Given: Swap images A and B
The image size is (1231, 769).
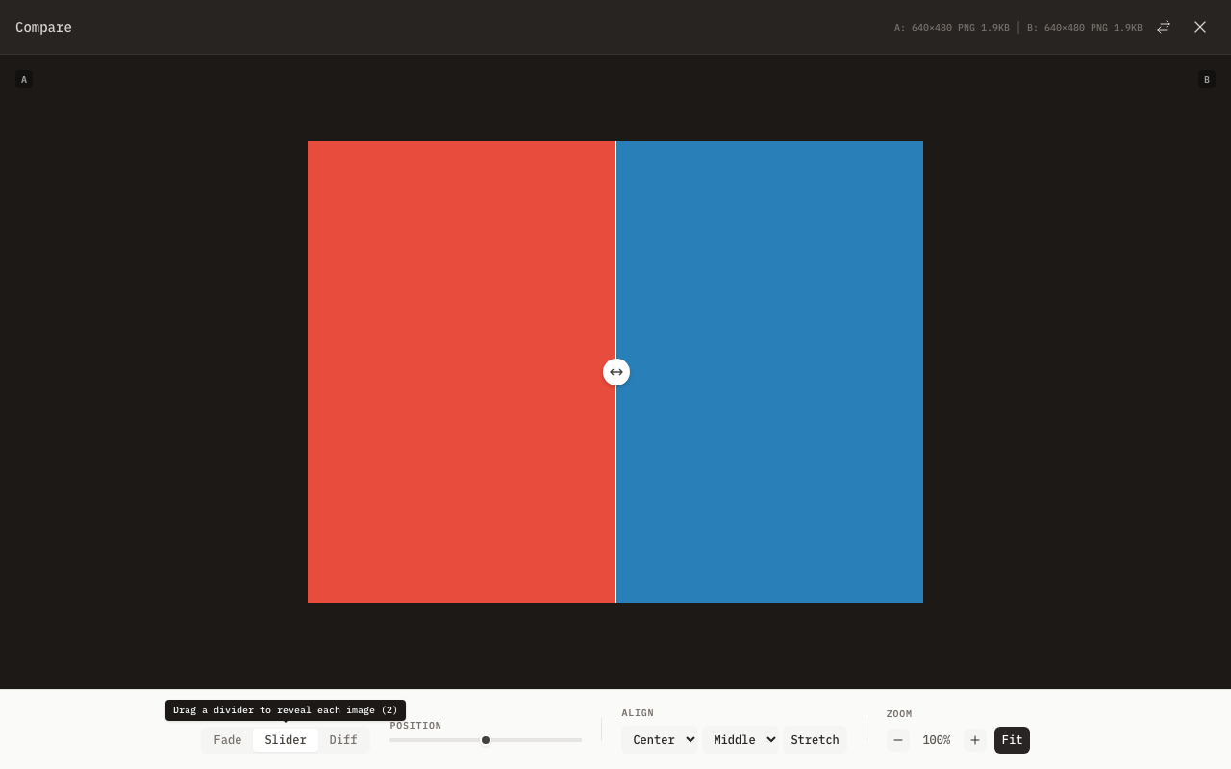Looking at the screenshot, I should click(1164, 27).
